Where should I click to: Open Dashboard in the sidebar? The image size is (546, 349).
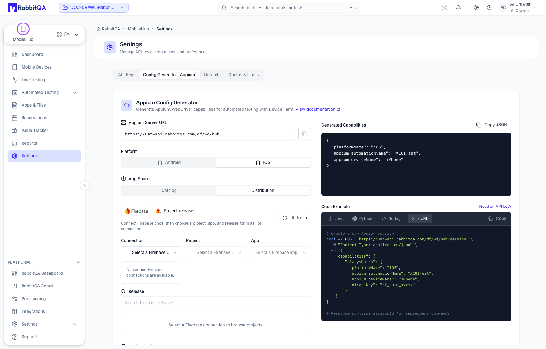[44, 54]
